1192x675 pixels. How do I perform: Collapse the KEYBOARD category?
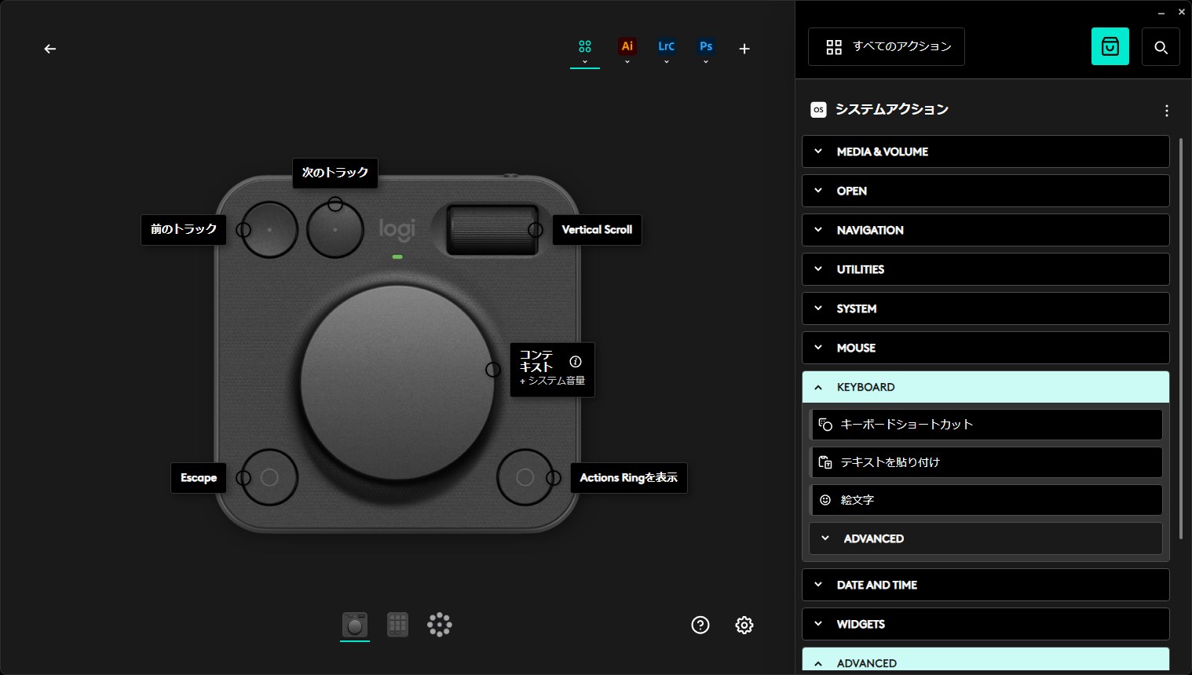985,387
